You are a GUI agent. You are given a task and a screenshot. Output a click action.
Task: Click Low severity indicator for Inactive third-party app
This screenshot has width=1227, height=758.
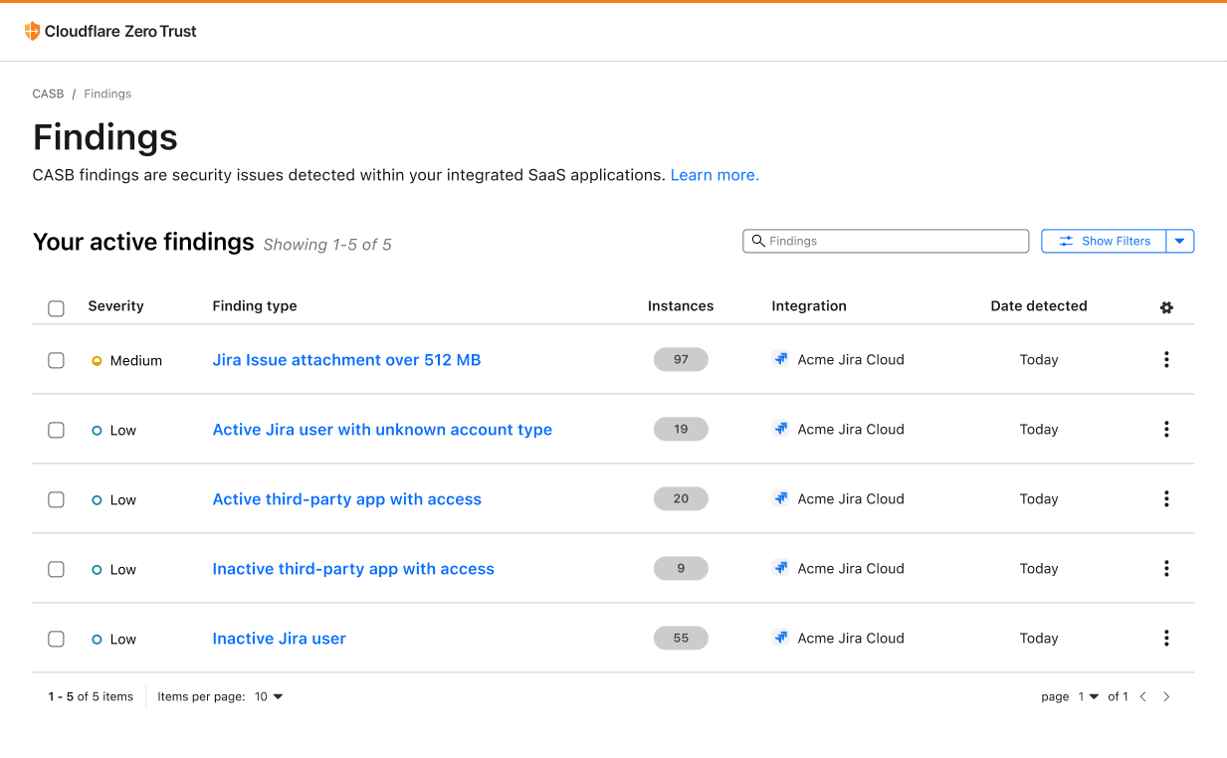[97, 570]
